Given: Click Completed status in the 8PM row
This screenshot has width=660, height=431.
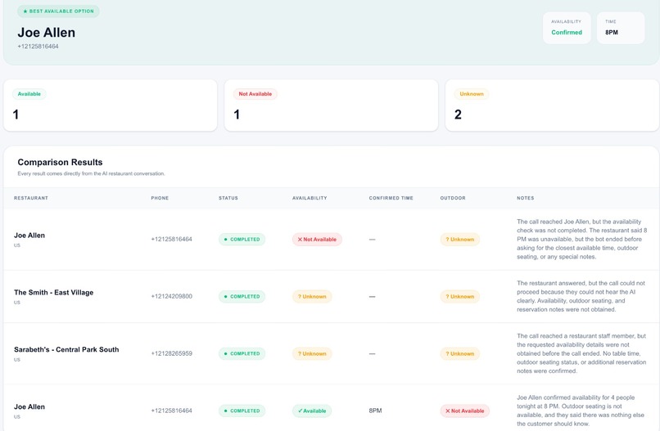Looking at the screenshot, I should click(242, 411).
